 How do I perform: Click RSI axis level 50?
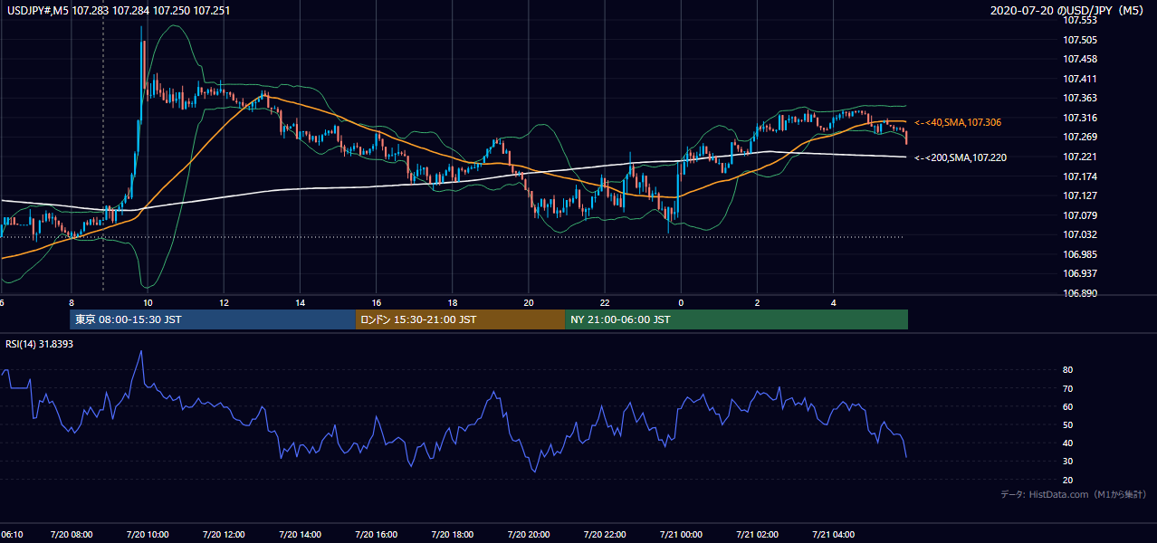tap(1068, 424)
